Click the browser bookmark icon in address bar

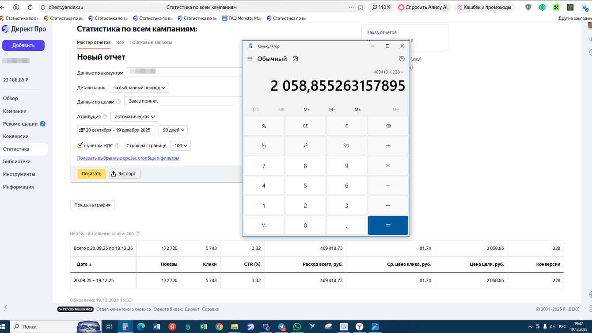[x=361, y=7]
